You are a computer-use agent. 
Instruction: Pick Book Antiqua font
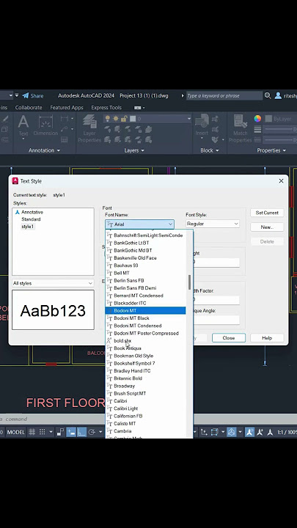point(145,348)
